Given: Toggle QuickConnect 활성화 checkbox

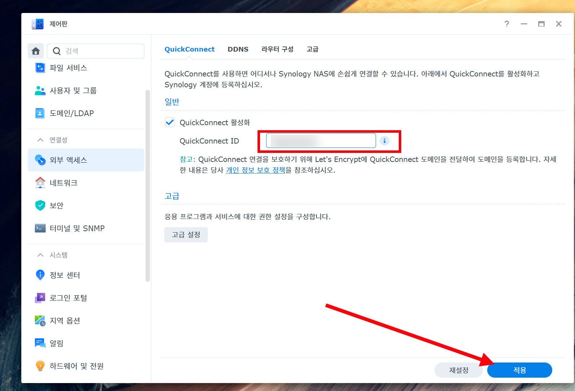Looking at the screenshot, I should [x=170, y=122].
